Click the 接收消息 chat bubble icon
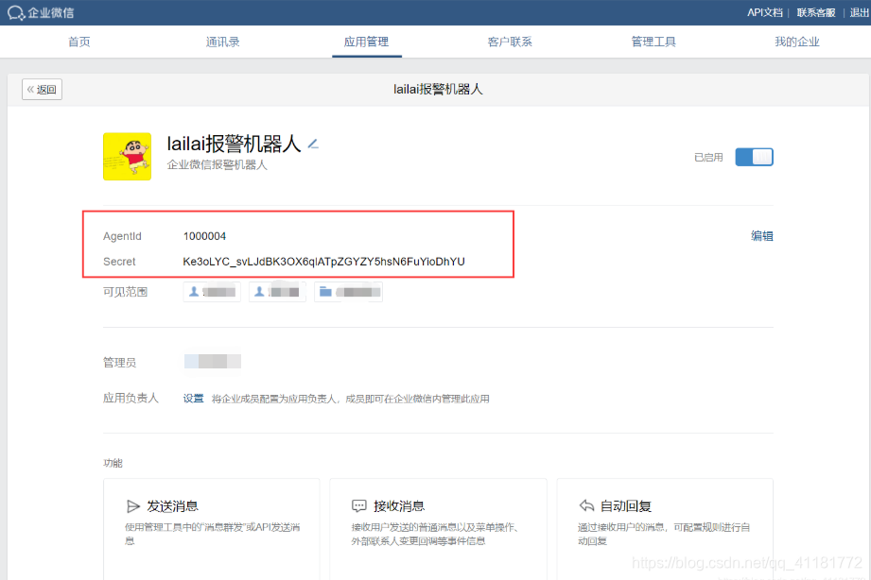 click(x=358, y=506)
